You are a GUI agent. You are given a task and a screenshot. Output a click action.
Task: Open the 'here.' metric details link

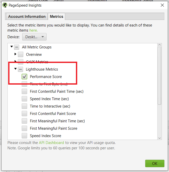[33, 30]
